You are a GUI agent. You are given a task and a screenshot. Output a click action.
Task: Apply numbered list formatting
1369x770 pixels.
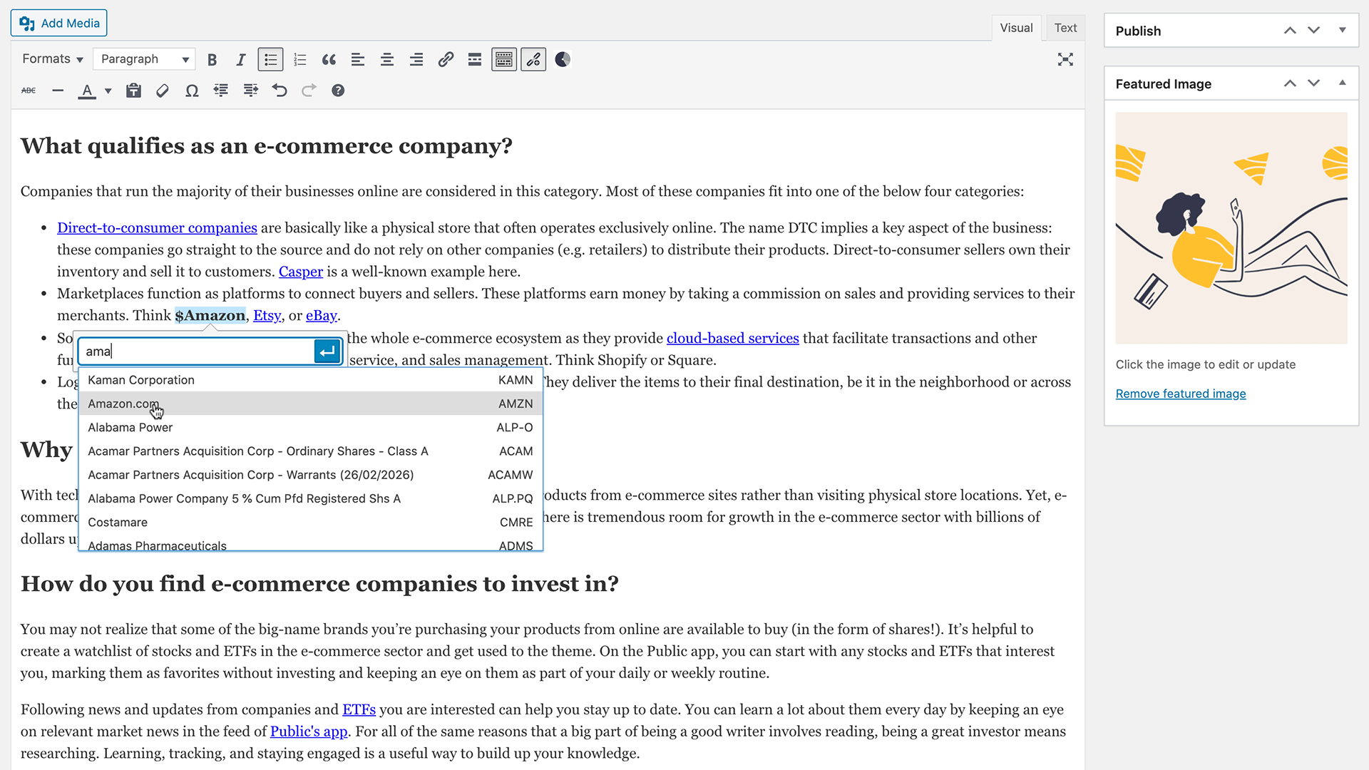(x=299, y=59)
